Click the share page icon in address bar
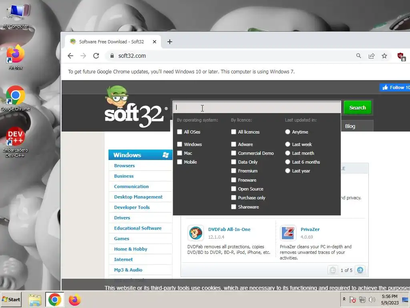The height and width of the screenshot is (308, 410). point(371,56)
